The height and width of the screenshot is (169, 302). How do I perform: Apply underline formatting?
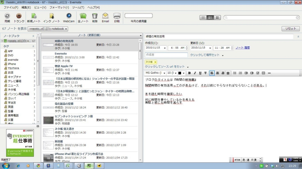(x=200, y=73)
